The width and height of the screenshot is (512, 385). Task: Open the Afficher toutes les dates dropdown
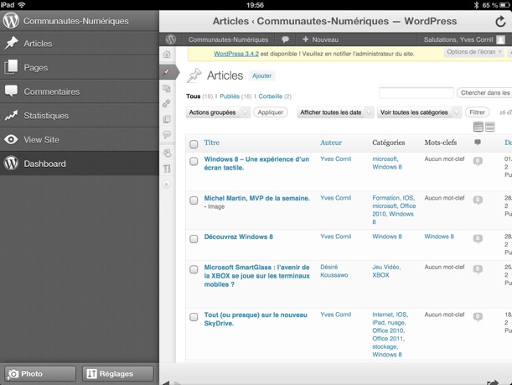coord(335,112)
